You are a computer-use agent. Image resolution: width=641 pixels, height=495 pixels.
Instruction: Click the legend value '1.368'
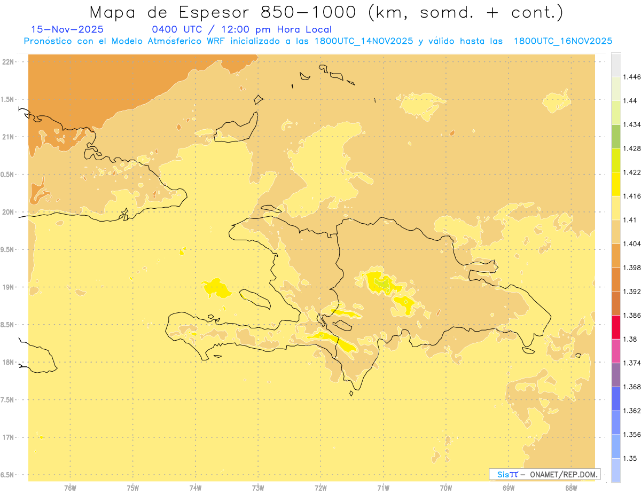(631, 387)
